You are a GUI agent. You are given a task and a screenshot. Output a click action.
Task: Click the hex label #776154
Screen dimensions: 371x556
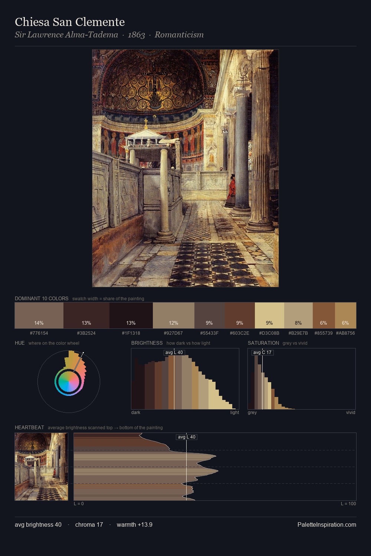39,333
